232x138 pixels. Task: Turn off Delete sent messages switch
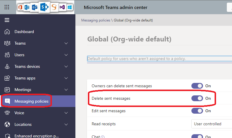click(197, 98)
